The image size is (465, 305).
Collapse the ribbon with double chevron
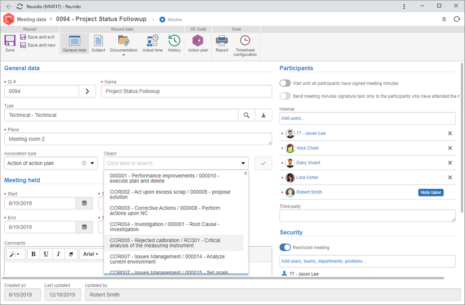coord(444,19)
